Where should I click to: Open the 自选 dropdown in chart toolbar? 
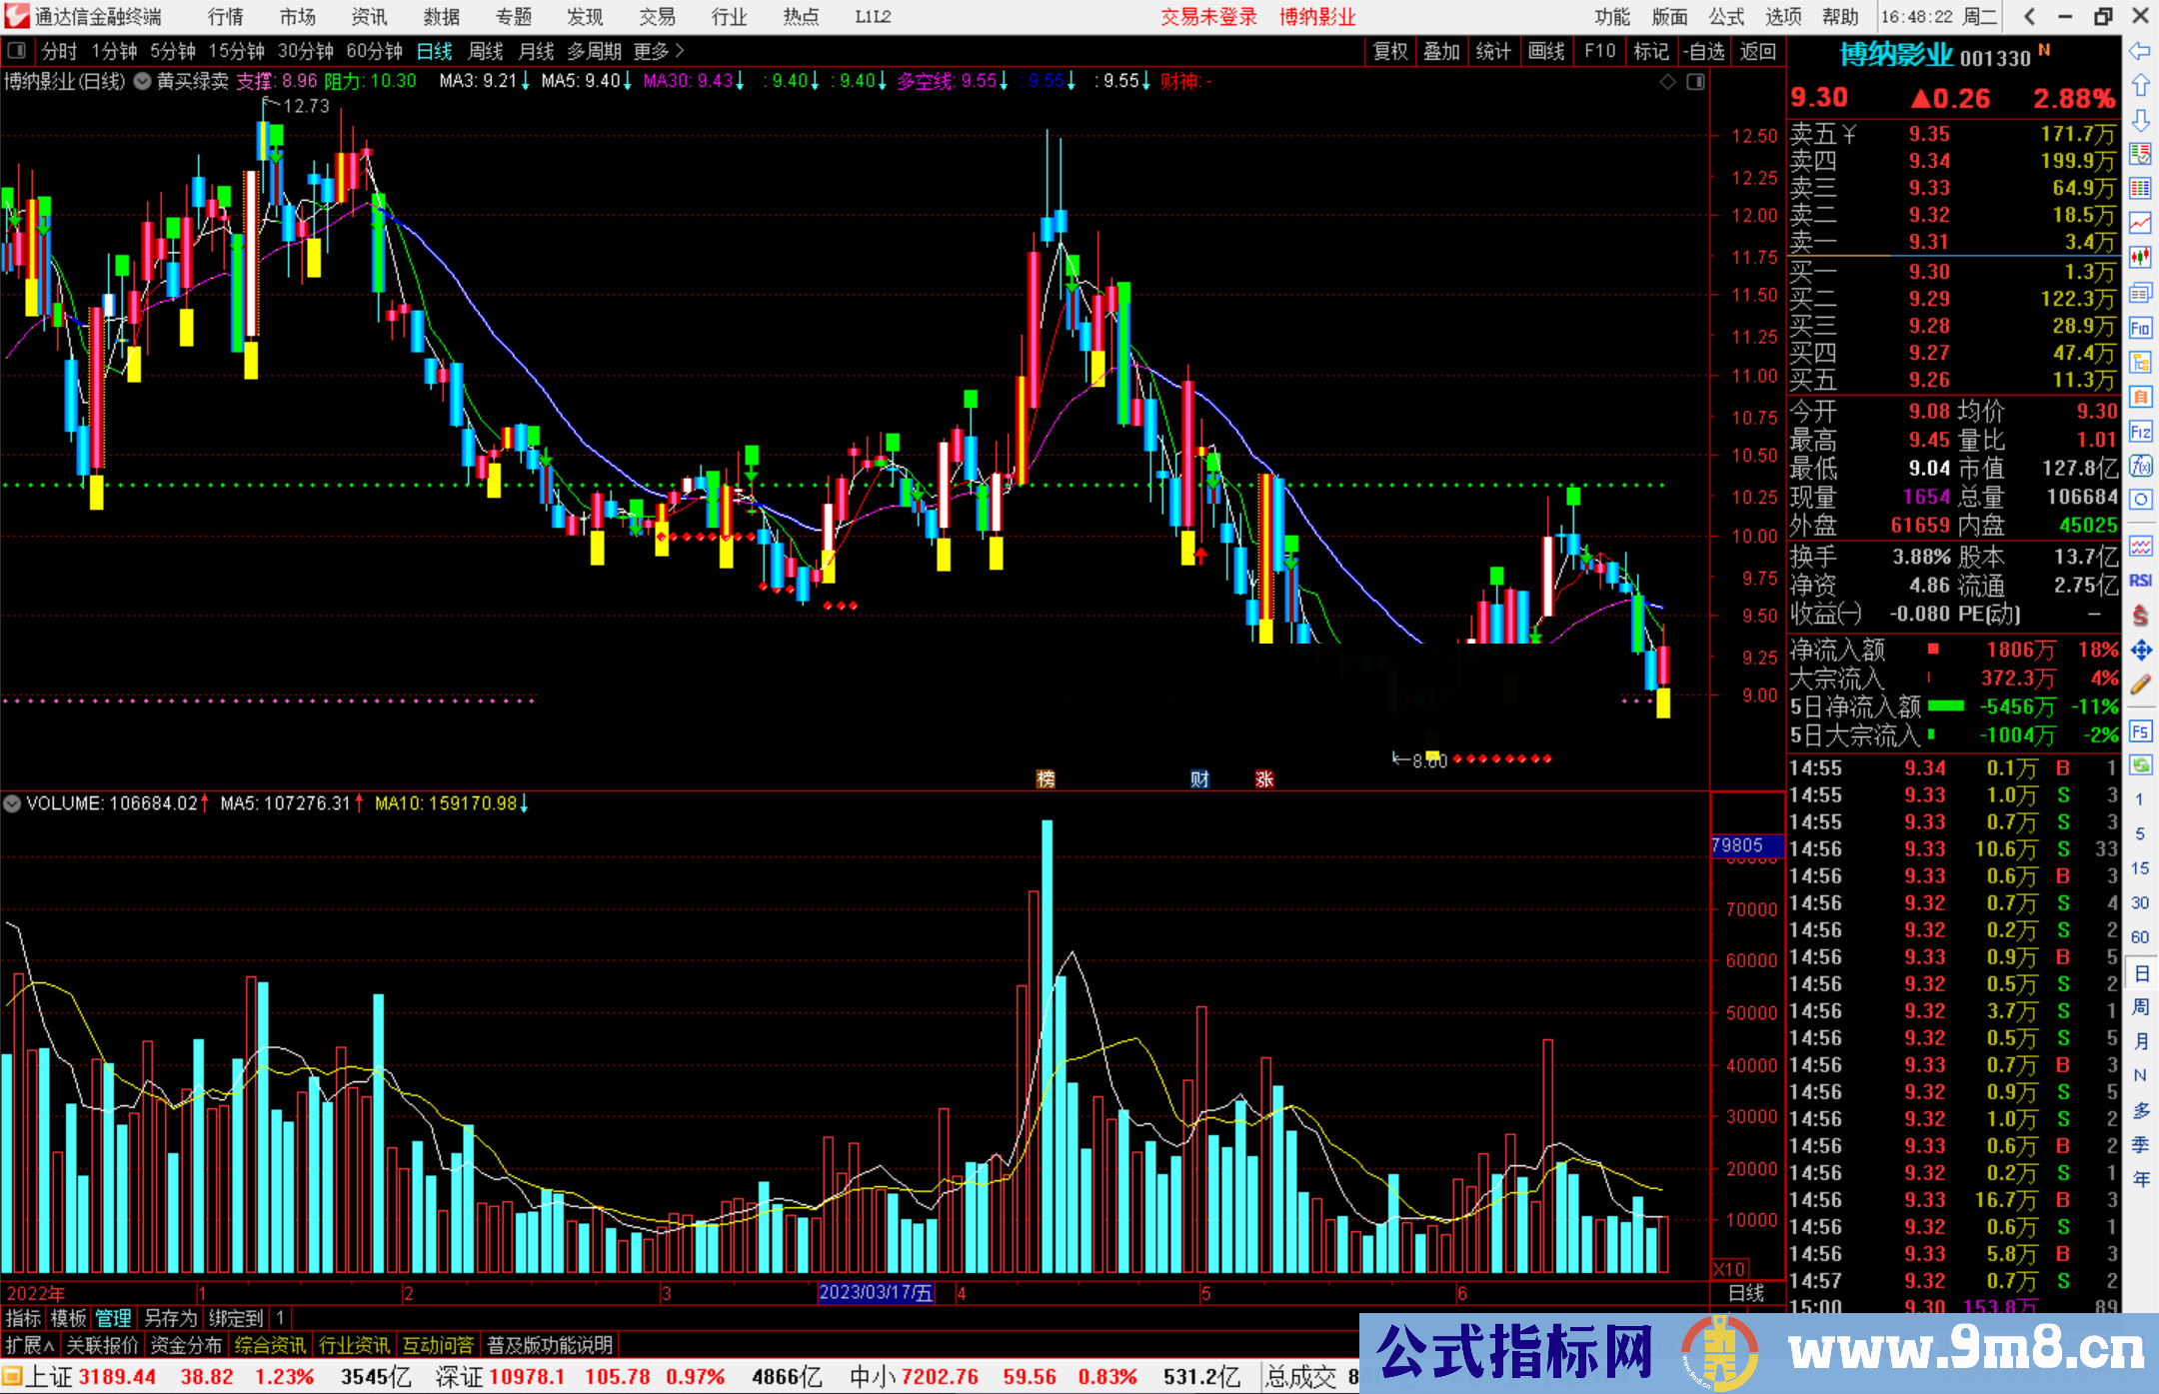pyautogui.click(x=1704, y=51)
